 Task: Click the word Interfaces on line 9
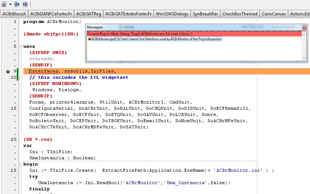[44, 71]
